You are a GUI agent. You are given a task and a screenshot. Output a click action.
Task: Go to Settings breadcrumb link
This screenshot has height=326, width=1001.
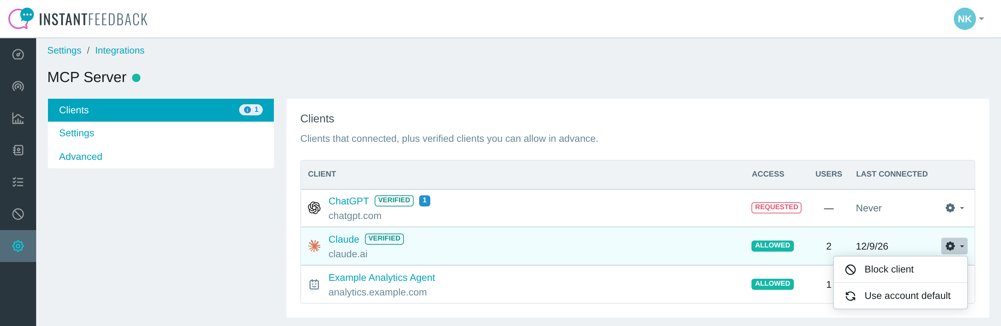point(64,50)
